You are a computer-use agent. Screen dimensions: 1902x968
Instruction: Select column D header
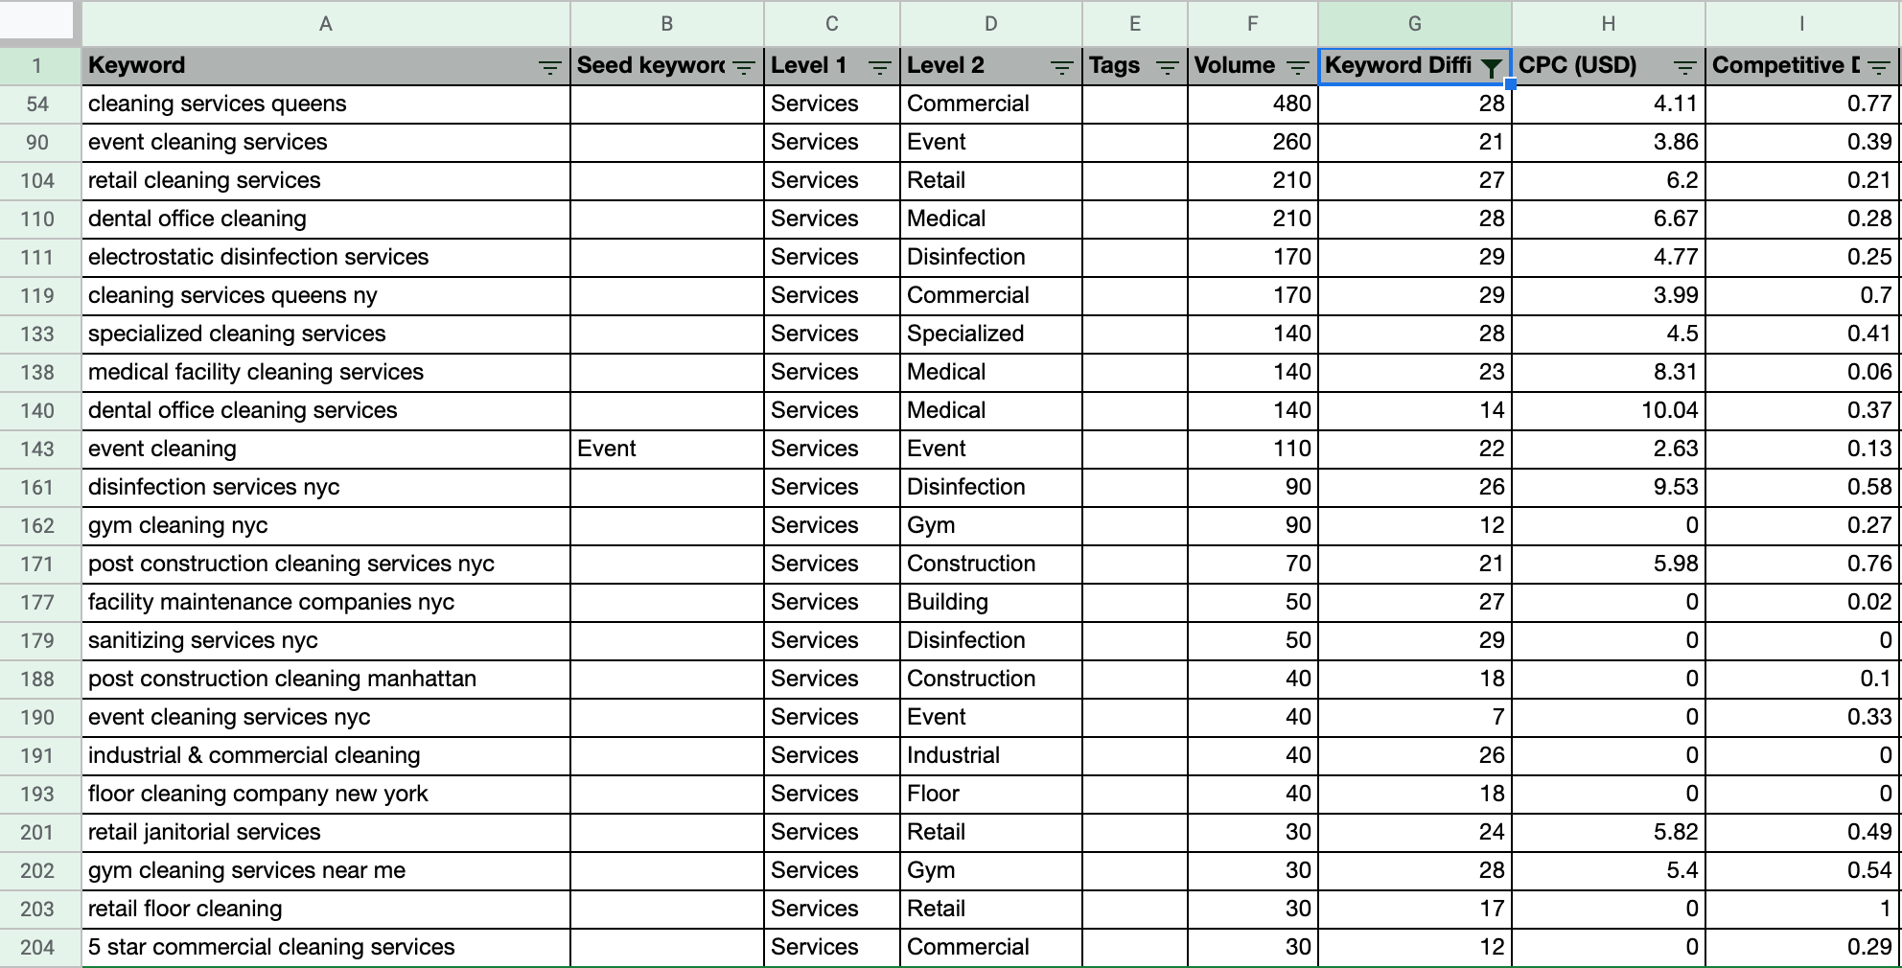(x=991, y=24)
